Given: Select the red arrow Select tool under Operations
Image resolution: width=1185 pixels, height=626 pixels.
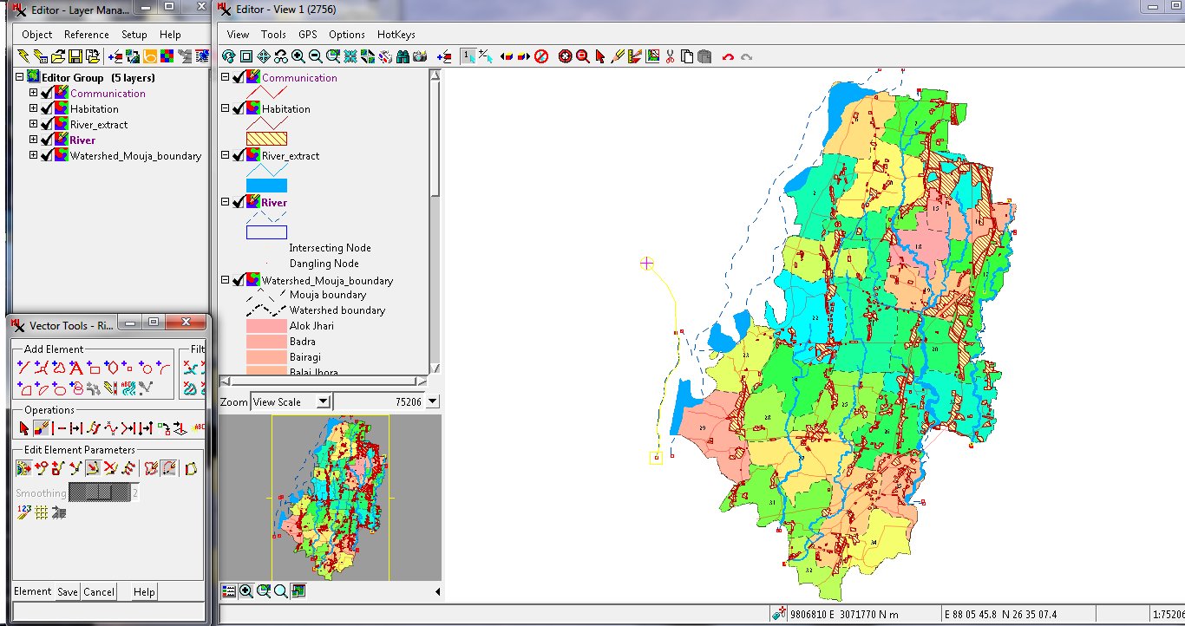Looking at the screenshot, I should click(23, 427).
